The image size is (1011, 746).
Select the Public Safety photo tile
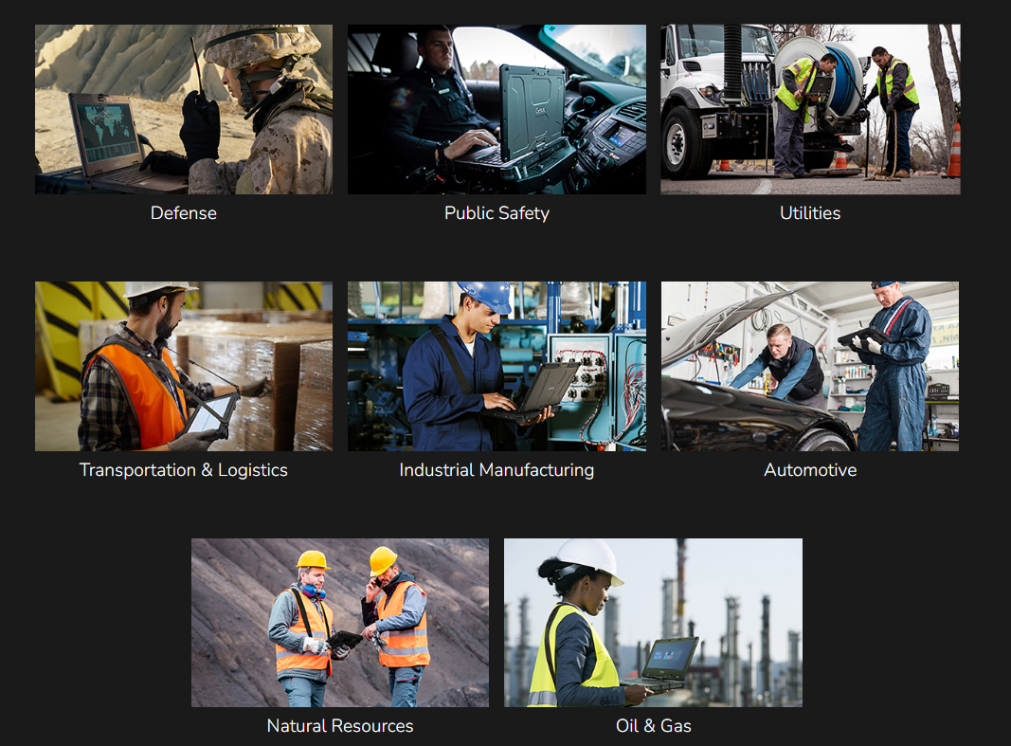tap(496, 109)
